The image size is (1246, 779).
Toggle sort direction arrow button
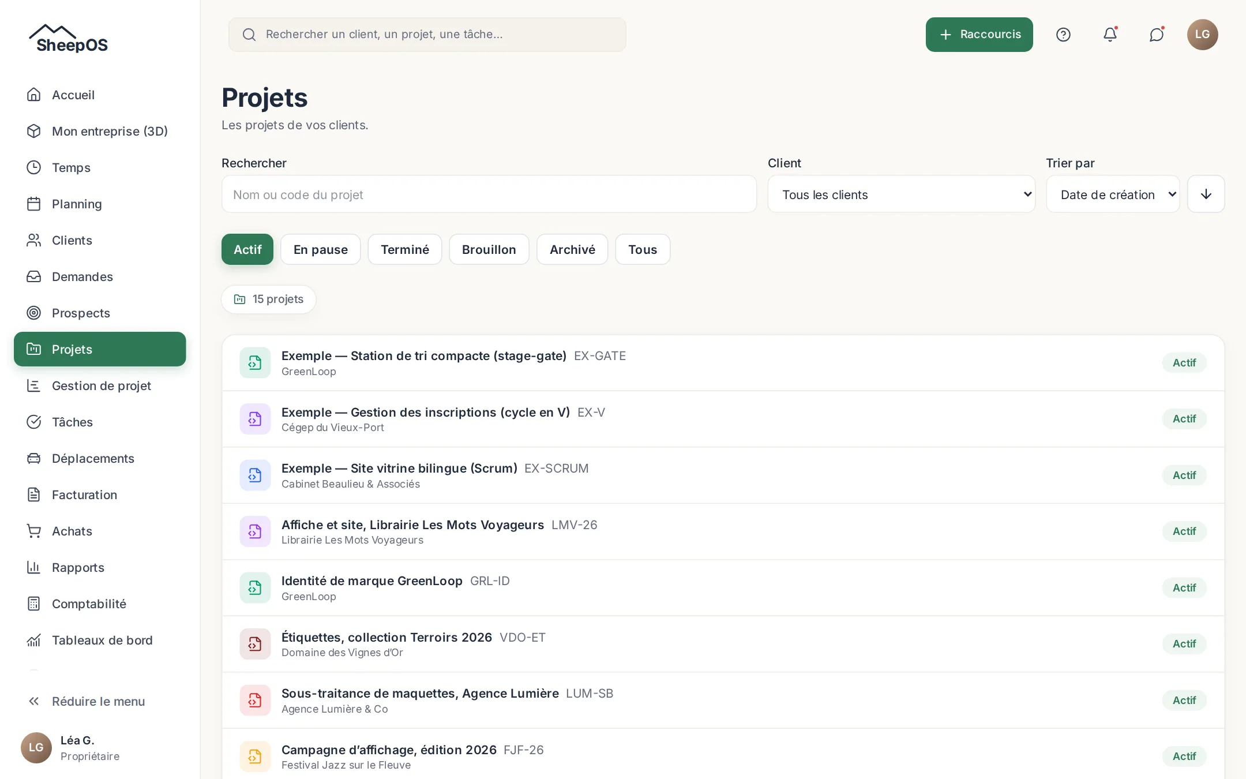pyautogui.click(x=1206, y=194)
